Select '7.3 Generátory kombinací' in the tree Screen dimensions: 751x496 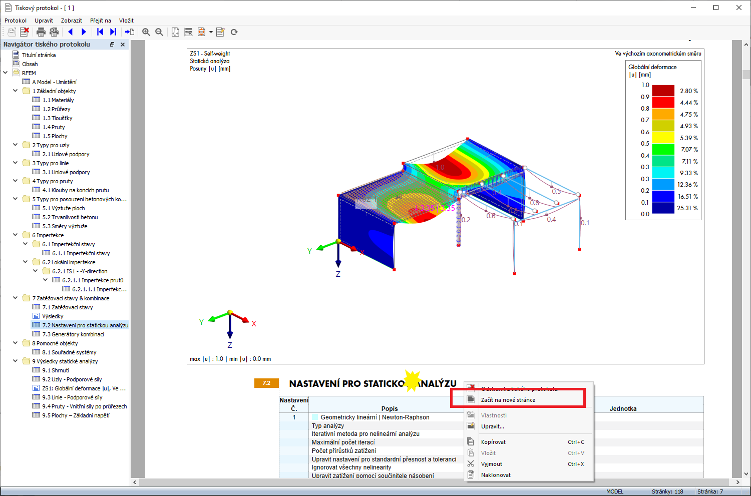coord(73,334)
